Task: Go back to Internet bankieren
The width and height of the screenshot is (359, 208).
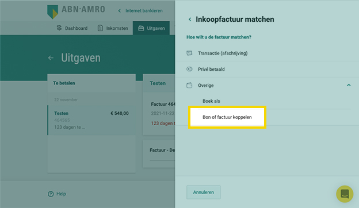Action: click(144, 11)
